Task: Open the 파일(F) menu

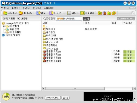Action: (x=16, y=8)
